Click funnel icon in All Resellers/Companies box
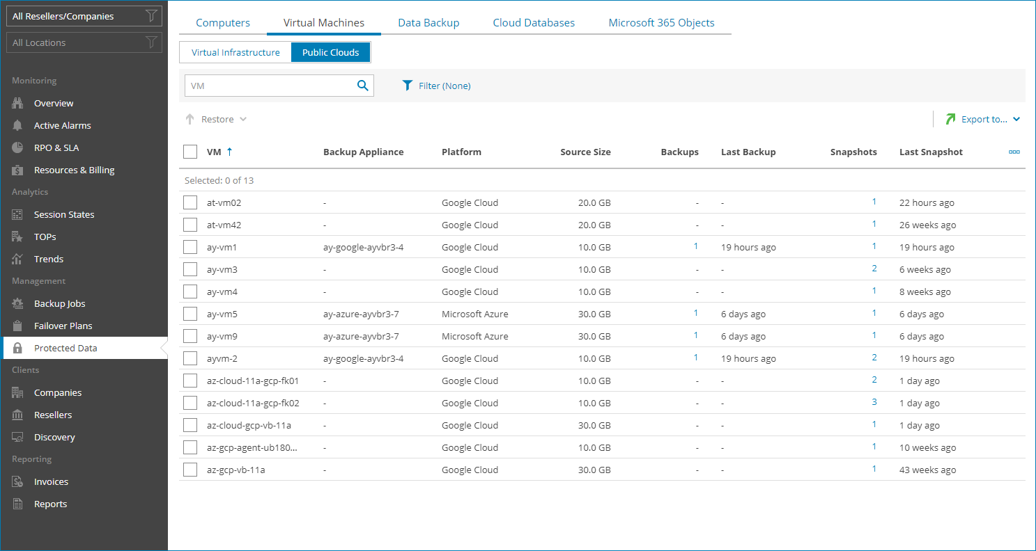Image resolution: width=1036 pixels, height=551 pixels. tap(150, 16)
